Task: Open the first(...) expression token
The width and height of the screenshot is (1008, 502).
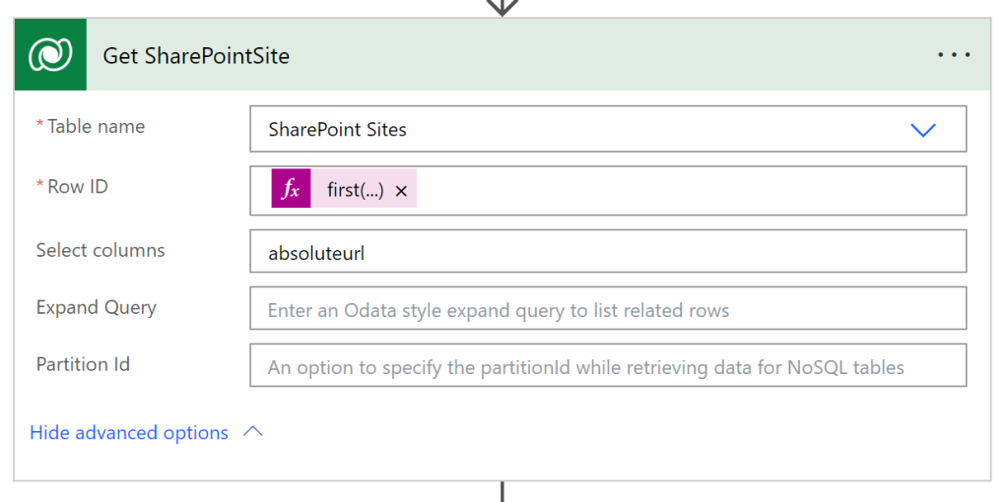Action: click(355, 190)
